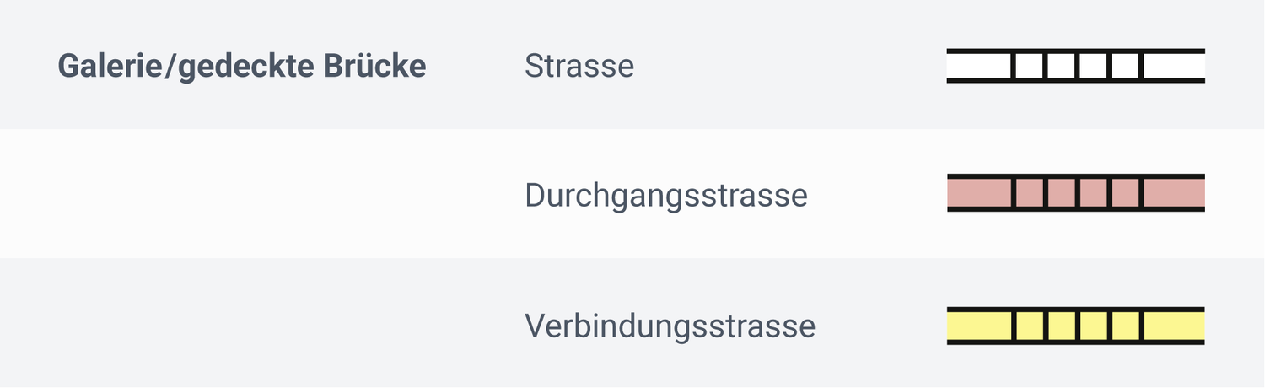
Task: Click the first square cell of the white symbol
Action: click(x=1028, y=66)
